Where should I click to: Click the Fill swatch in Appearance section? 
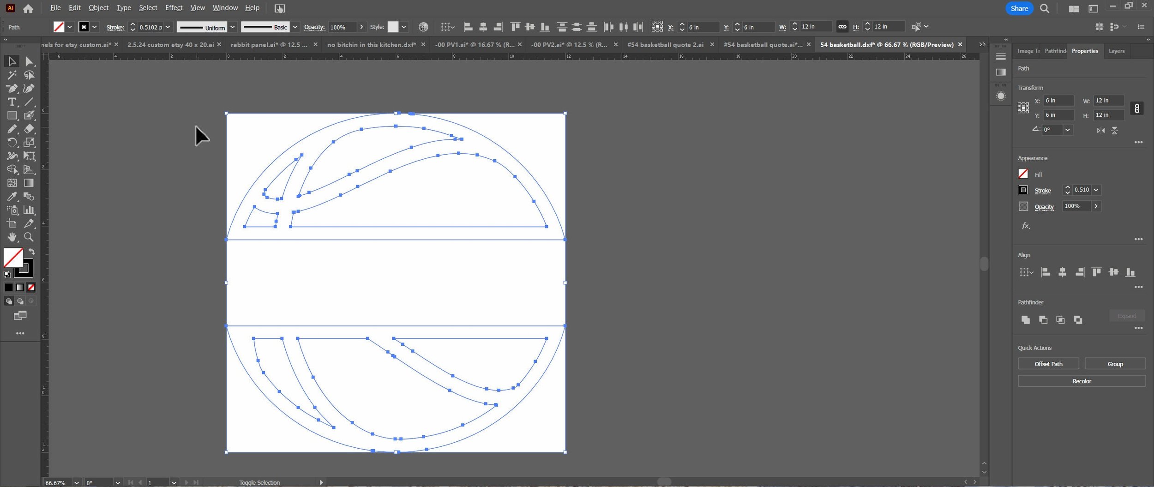[x=1023, y=174]
